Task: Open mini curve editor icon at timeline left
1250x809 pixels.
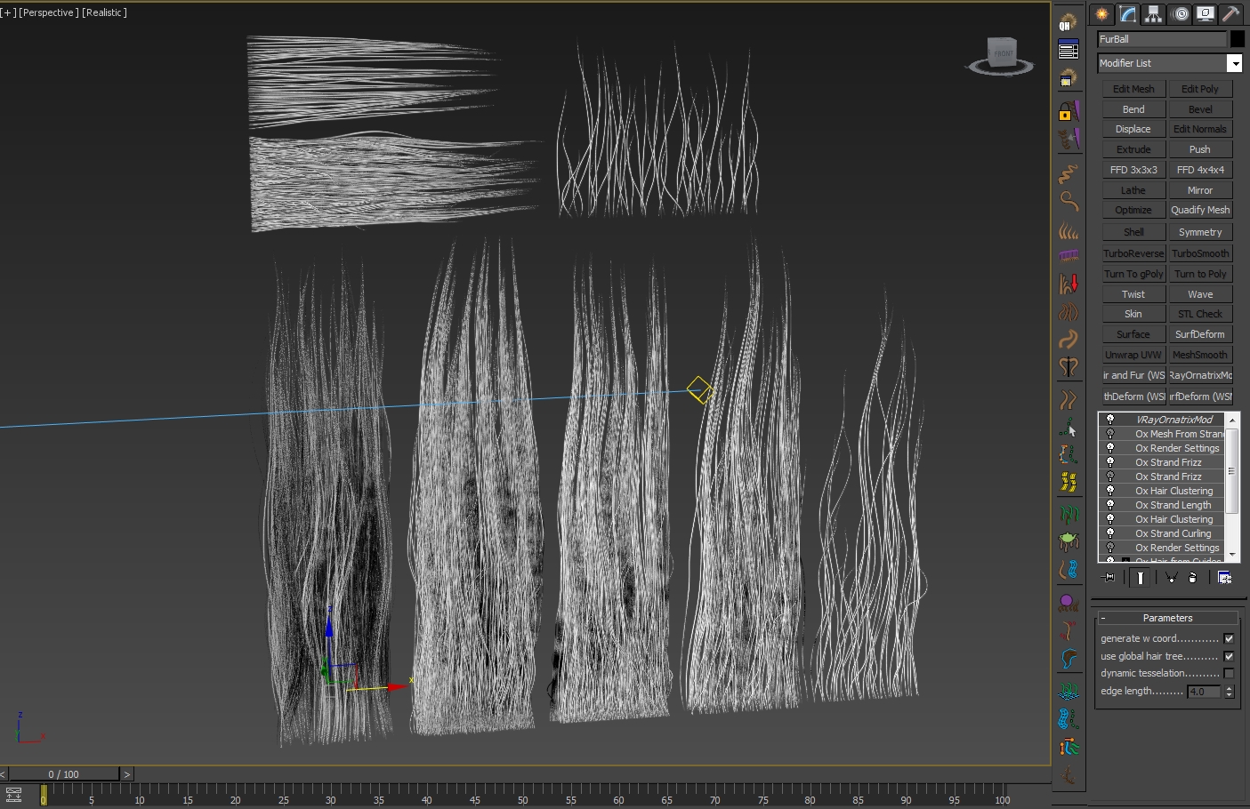Action: point(13,794)
